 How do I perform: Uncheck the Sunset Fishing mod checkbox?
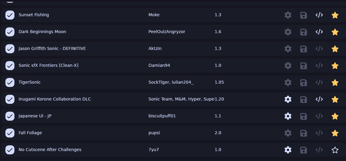10,15
